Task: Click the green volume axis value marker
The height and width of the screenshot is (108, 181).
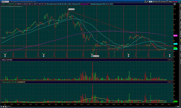Action: (175, 101)
